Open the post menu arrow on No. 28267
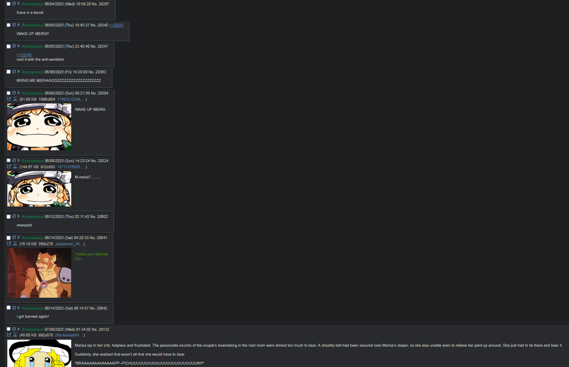Screen dimensions: 569x367 (19, 4)
